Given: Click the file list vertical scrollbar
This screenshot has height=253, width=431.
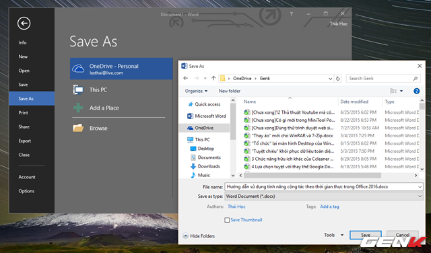Looking at the screenshot, I should coord(422,106).
